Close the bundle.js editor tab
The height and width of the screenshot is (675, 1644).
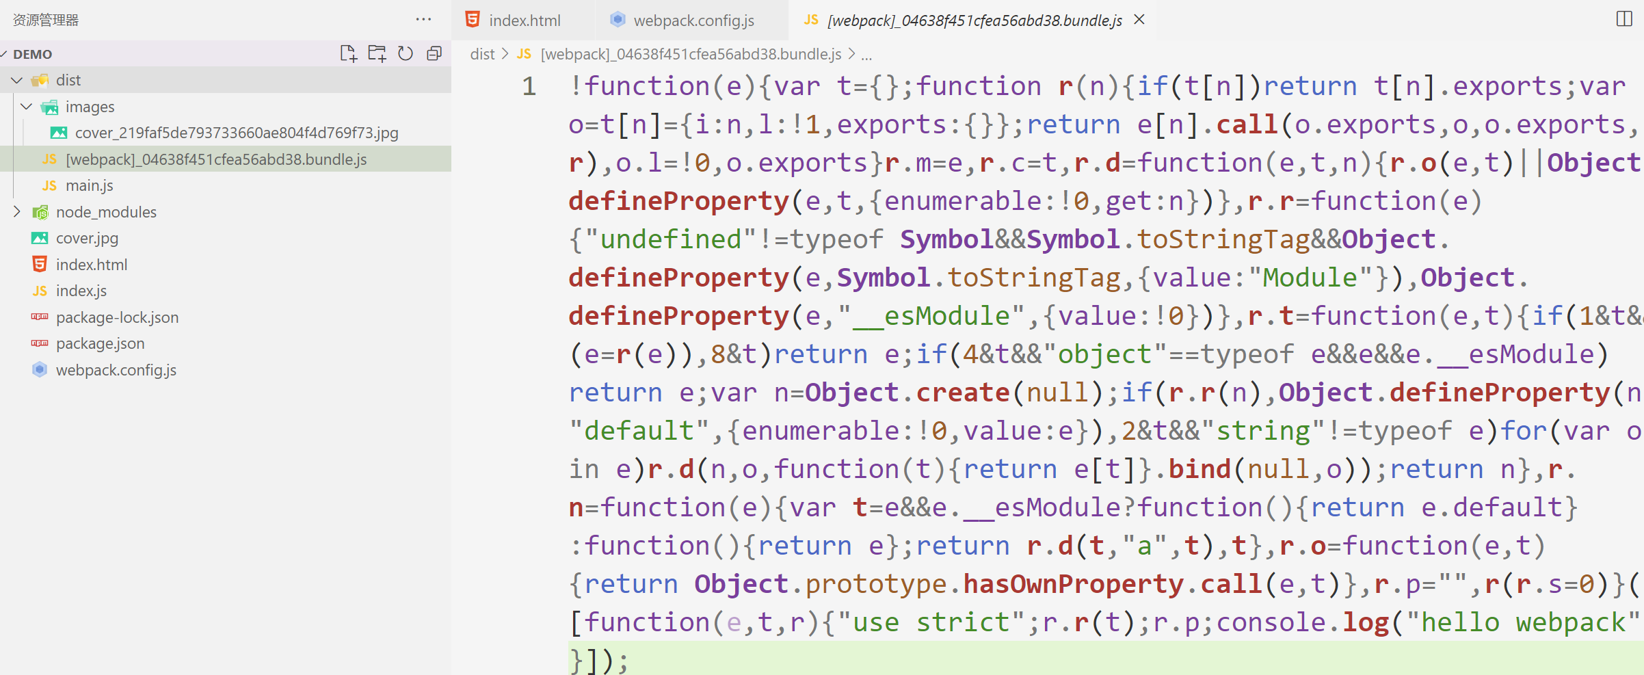tap(1139, 20)
